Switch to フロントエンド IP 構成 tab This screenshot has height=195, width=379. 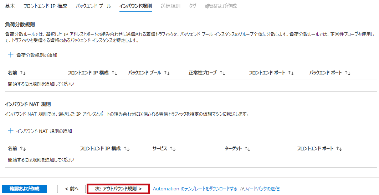45,6
